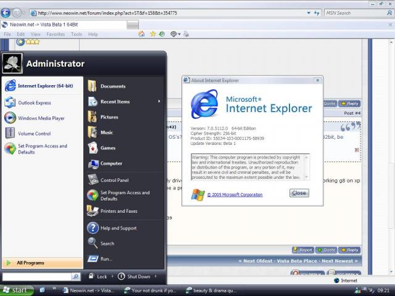Image resolution: width=395 pixels, height=296 pixels.
Task: Click the 2005 Microsoft Corporation copyright link
Action: [x=235, y=195]
